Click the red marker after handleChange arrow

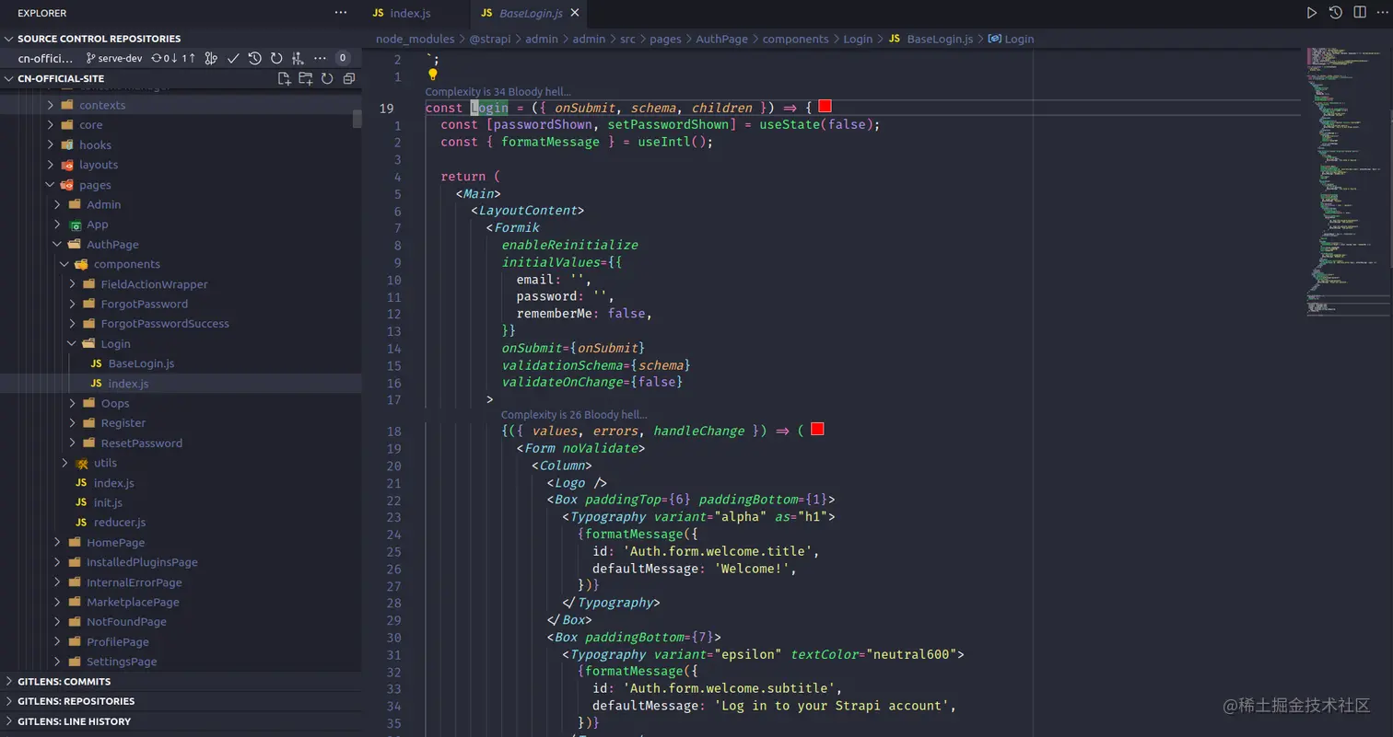pos(817,430)
